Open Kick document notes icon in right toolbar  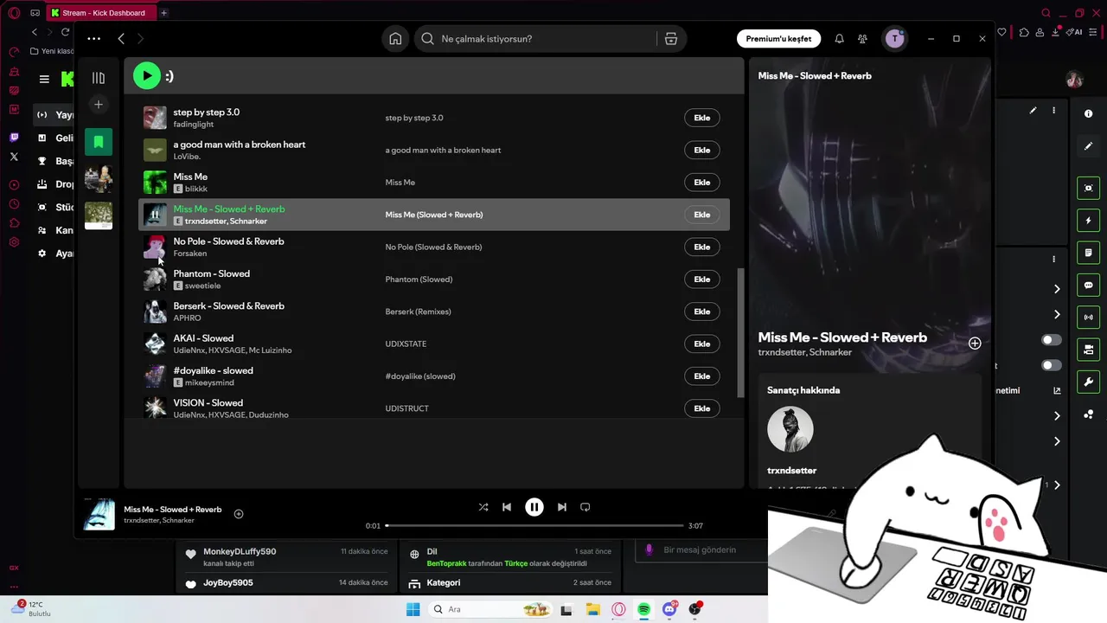1089,253
